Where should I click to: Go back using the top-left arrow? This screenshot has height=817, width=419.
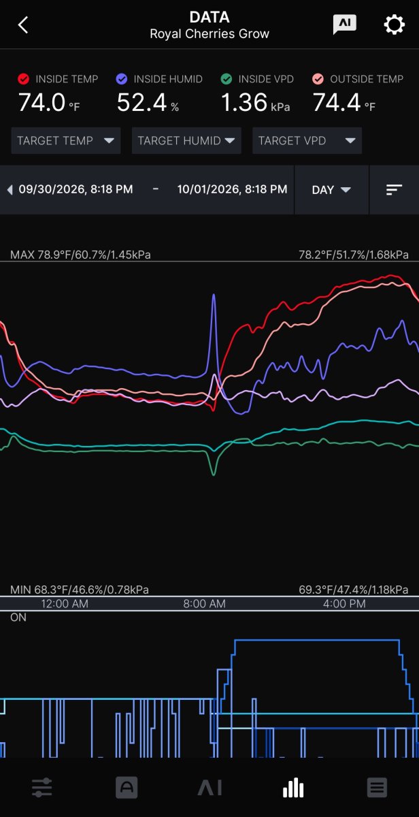(23, 25)
